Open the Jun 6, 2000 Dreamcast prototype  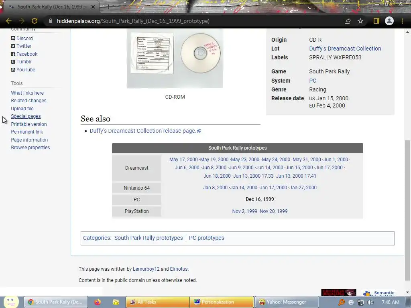(187, 168)
